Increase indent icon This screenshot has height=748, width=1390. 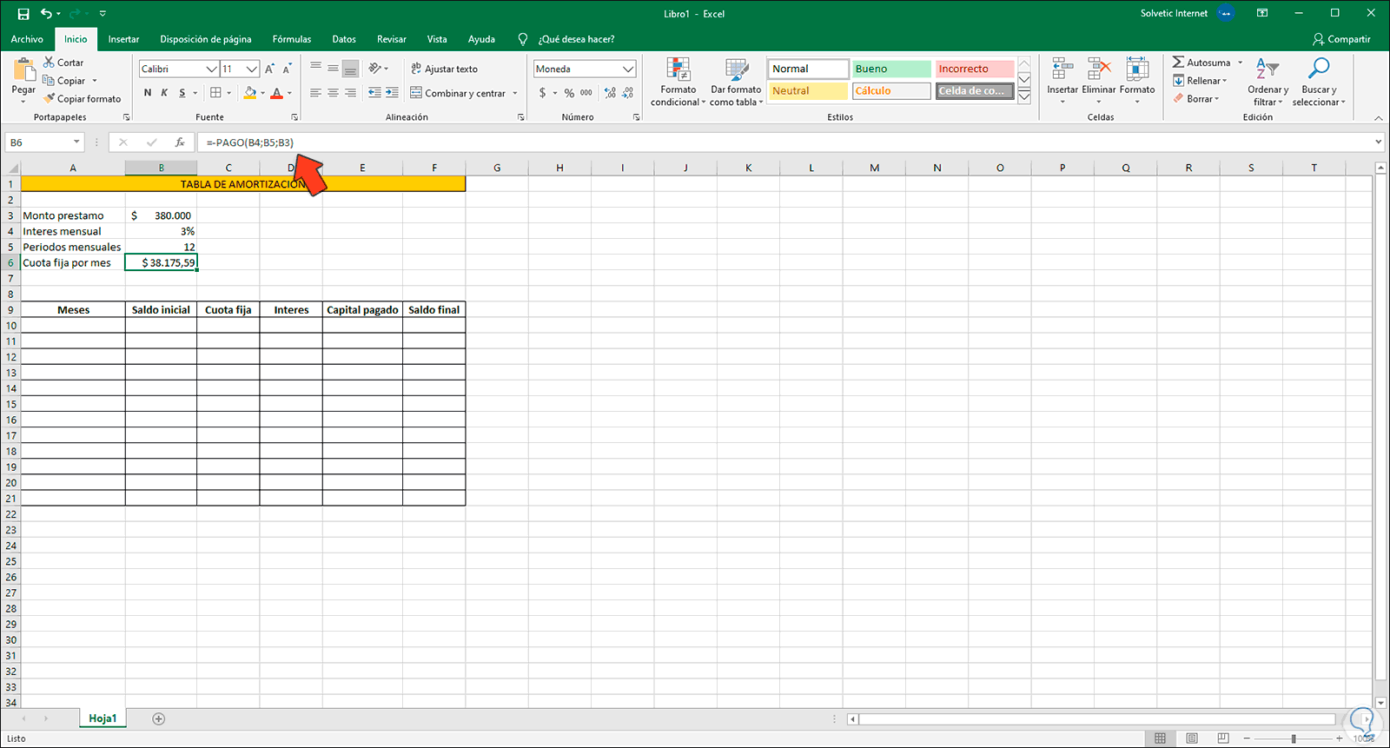click(392, 93)
